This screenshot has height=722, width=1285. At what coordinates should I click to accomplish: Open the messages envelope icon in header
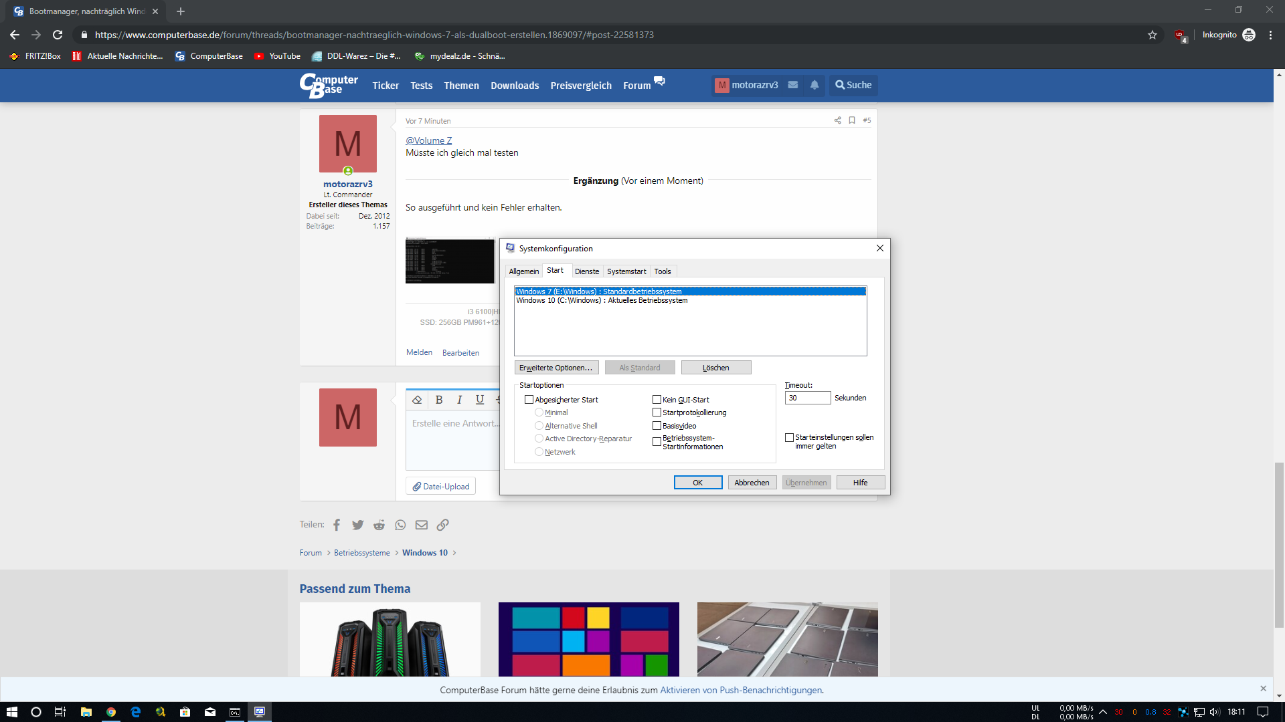793,85
